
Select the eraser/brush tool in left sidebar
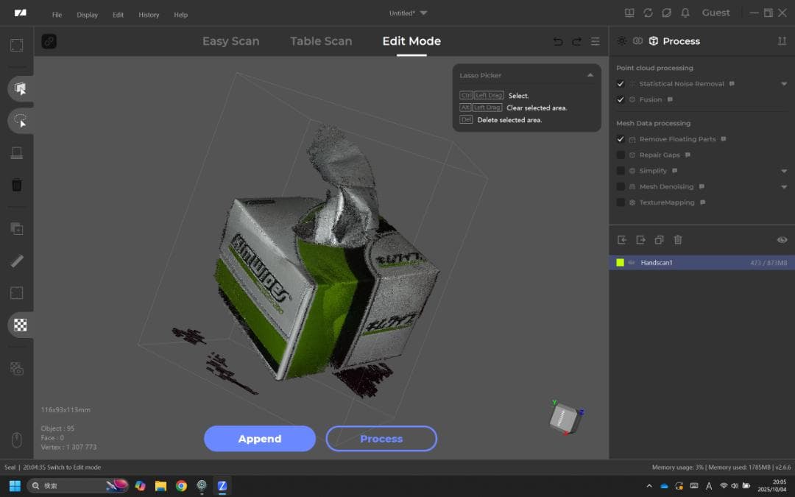(x=16, y=260)
